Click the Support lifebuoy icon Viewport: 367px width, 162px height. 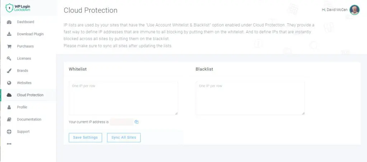(9, 132)
